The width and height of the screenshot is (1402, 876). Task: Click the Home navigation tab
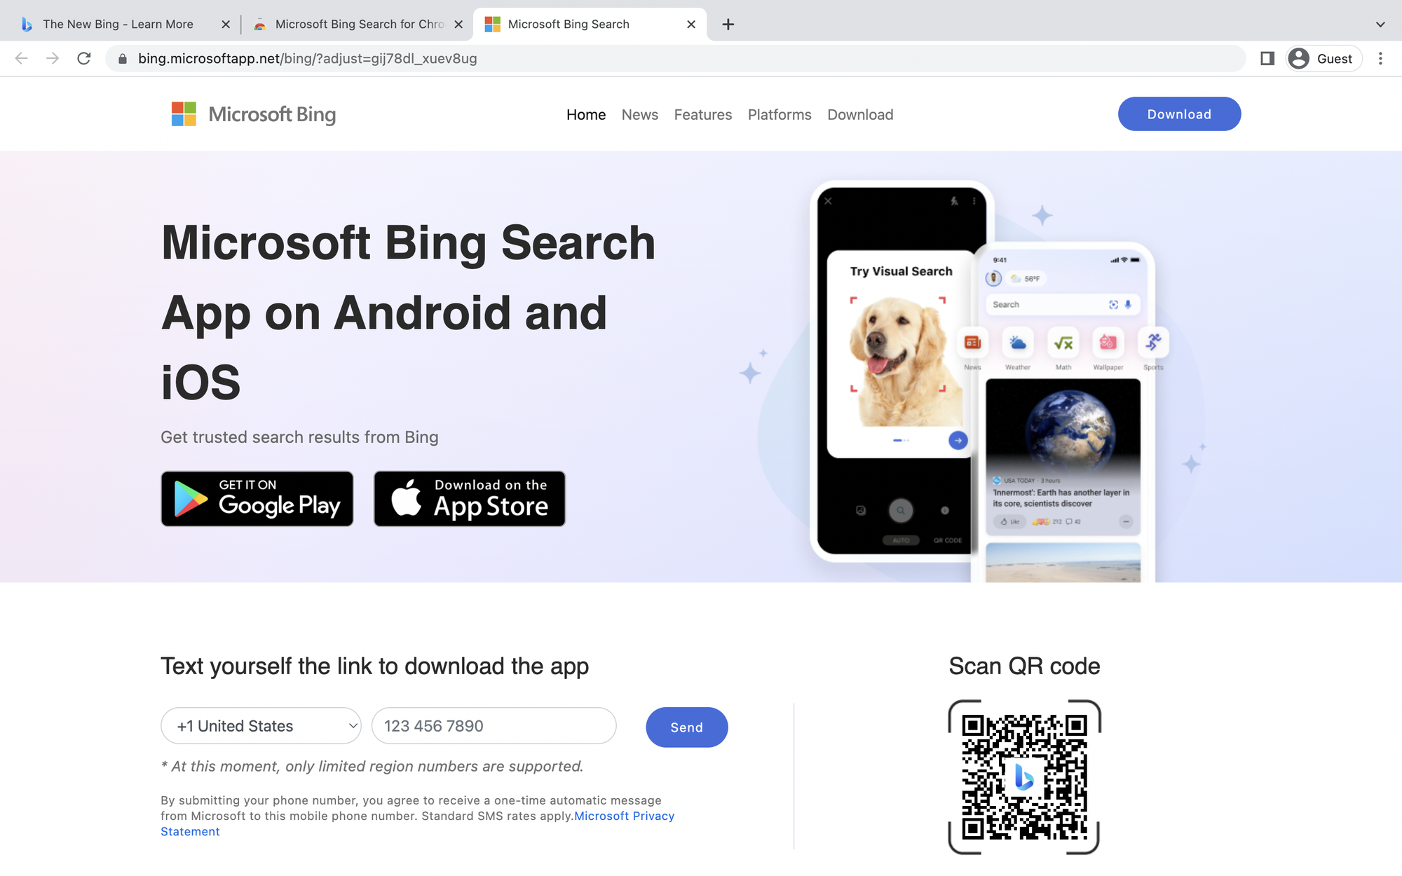pos(585,114)
